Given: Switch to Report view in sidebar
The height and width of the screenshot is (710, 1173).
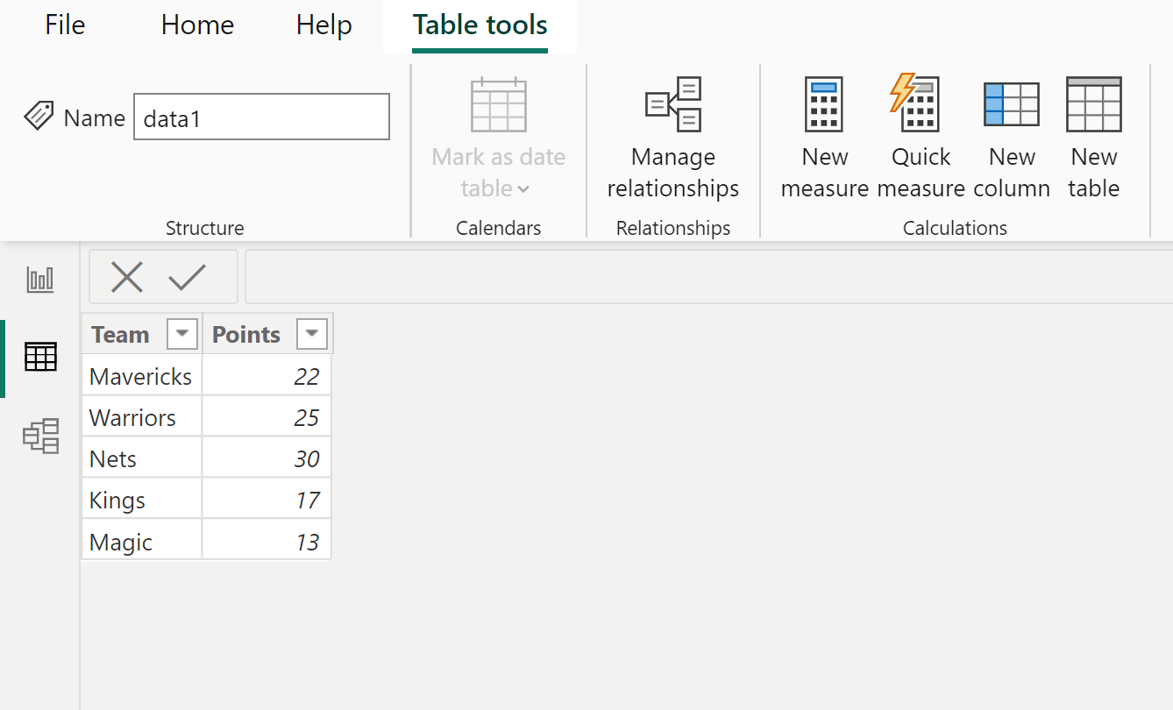Looking at the screenshot, I should click(40, 280).
